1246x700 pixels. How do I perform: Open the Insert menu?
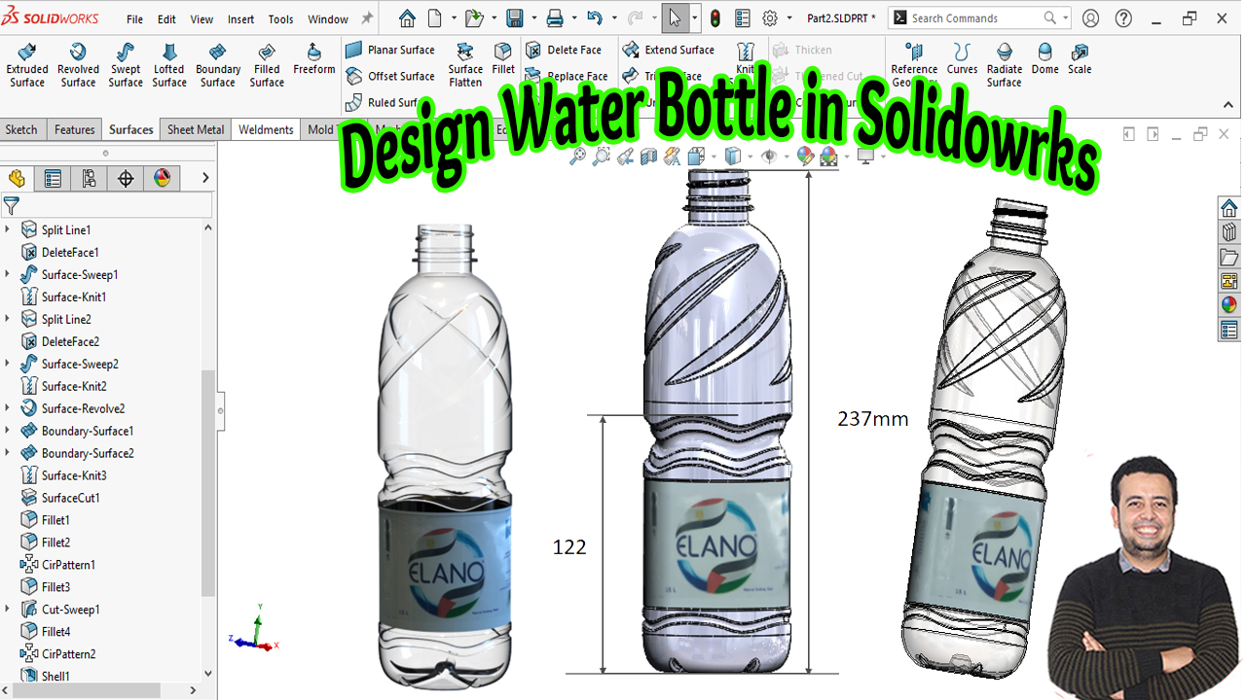(240, 19)
